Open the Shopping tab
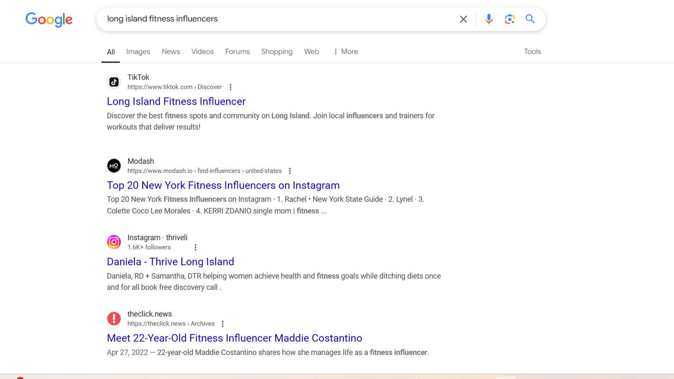Screen dimensions: 674x379 point(277,52)
